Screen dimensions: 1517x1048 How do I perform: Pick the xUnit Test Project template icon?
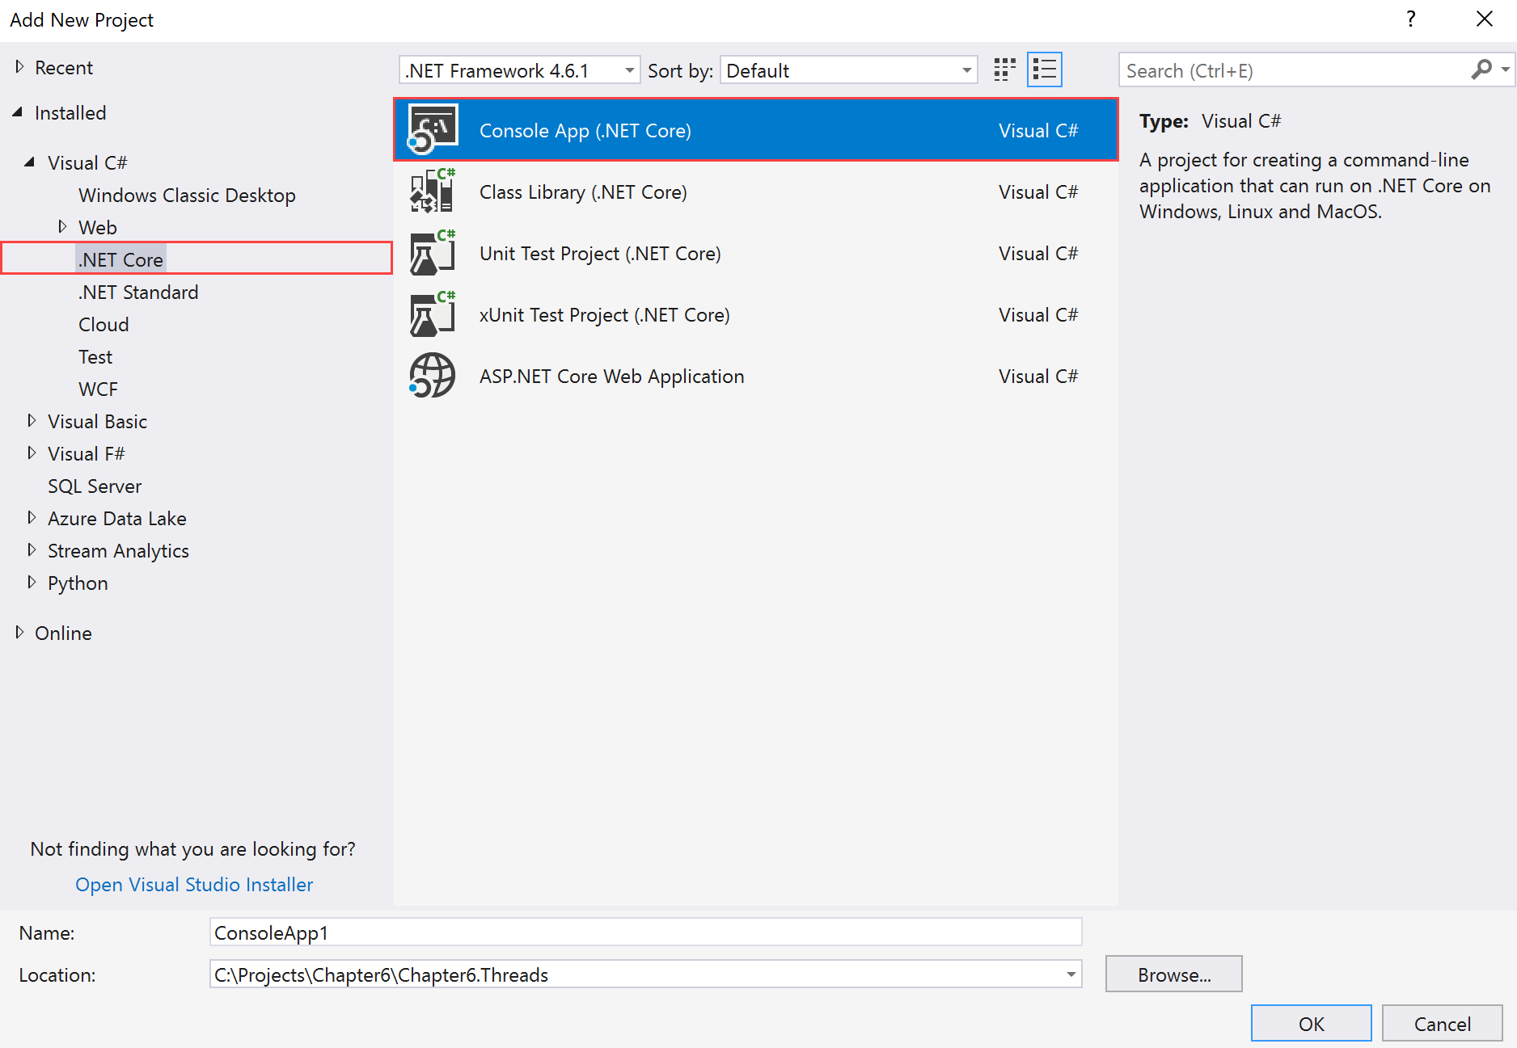pyautogui.click(x=433, y=314)
